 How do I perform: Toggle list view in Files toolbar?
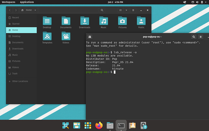pos(121,10)
